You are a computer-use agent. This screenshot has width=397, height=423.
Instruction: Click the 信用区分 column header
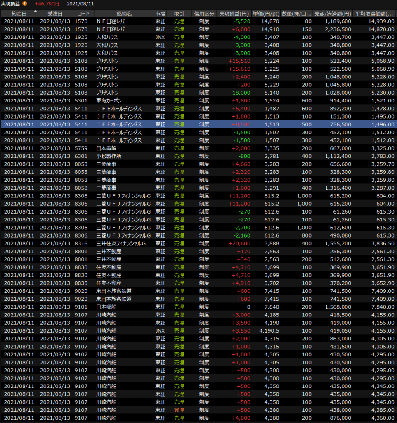click(204, 13)
